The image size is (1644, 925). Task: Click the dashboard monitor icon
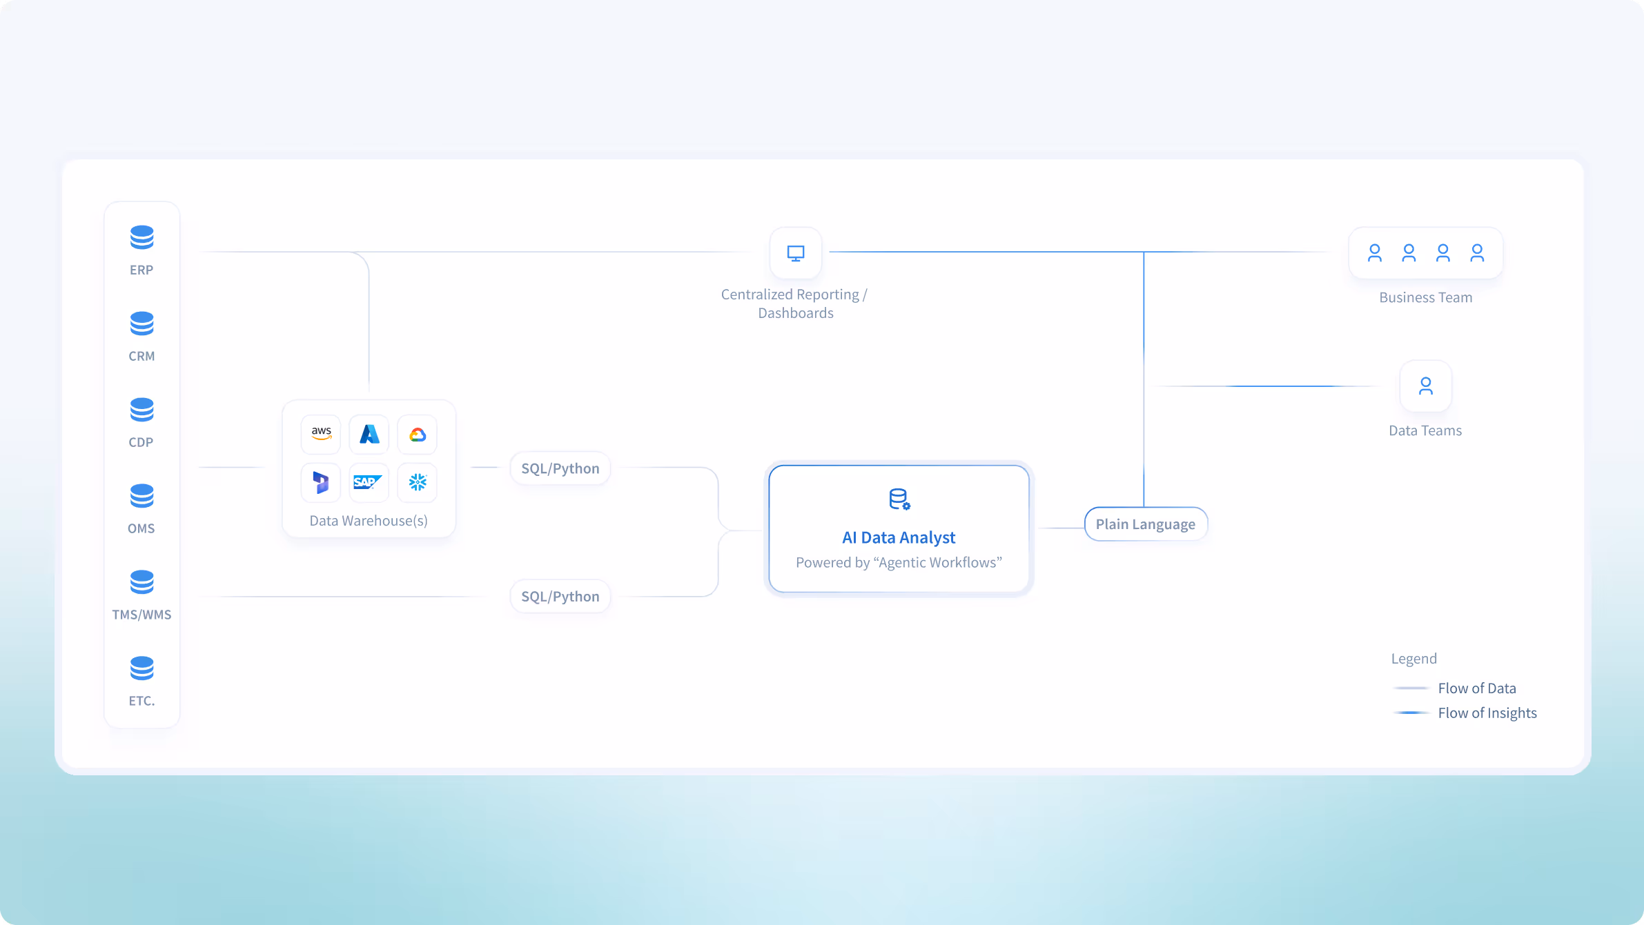(796, 253)
